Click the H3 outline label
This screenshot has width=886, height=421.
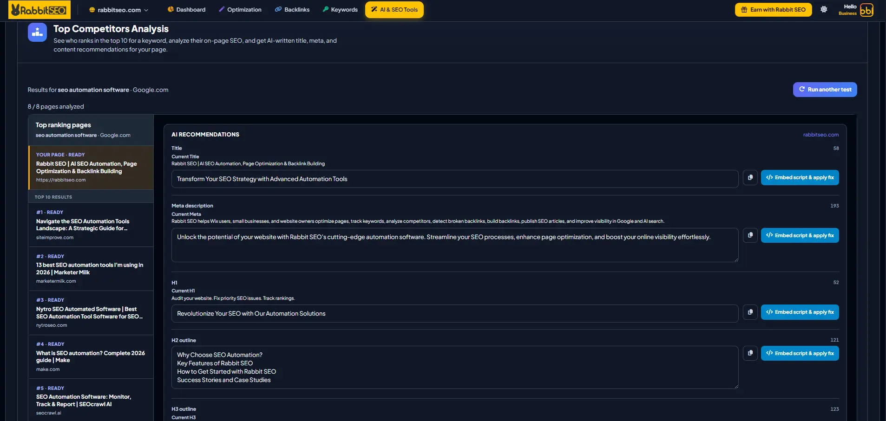pos(184,409)
